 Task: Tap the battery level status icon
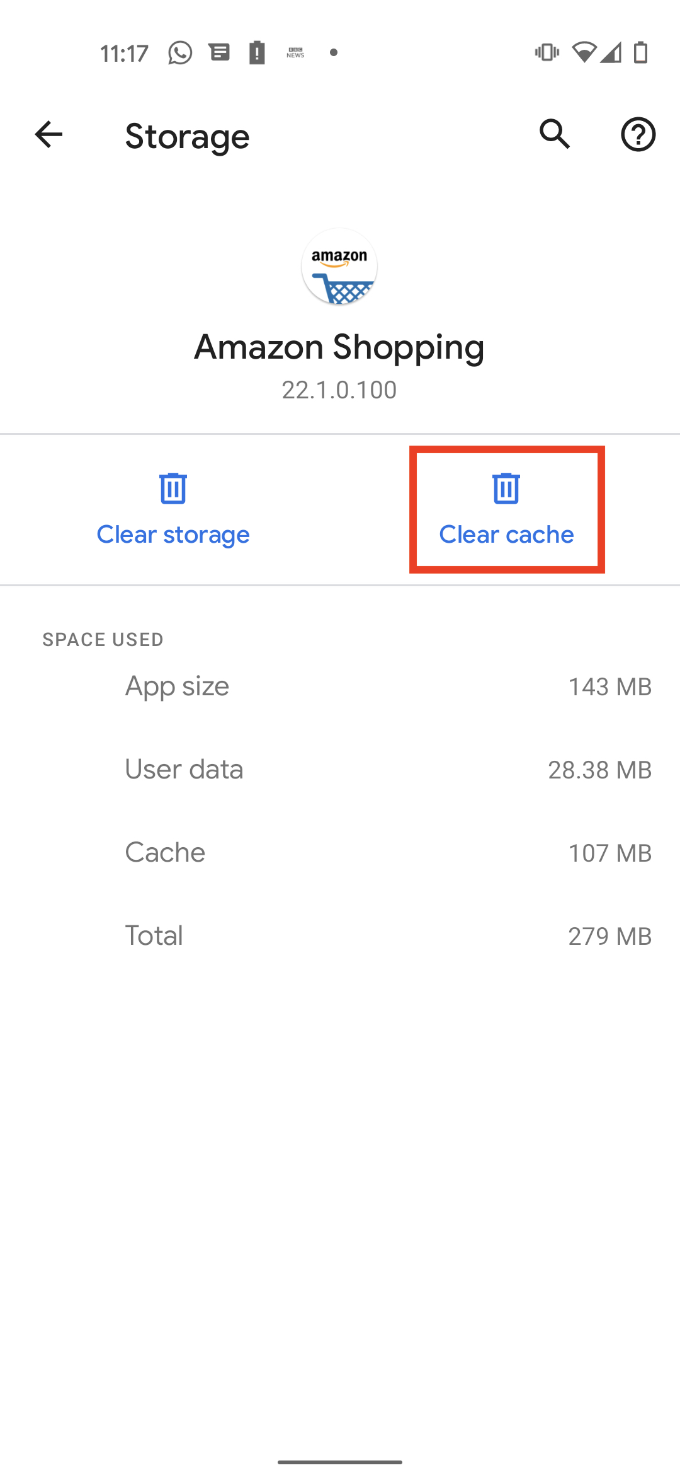[640, 52]
